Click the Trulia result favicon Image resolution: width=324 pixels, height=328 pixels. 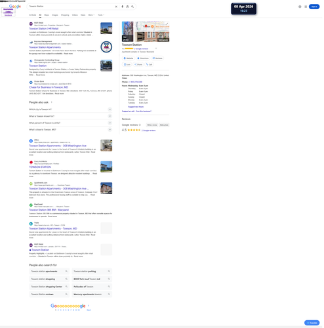[31, 224]
